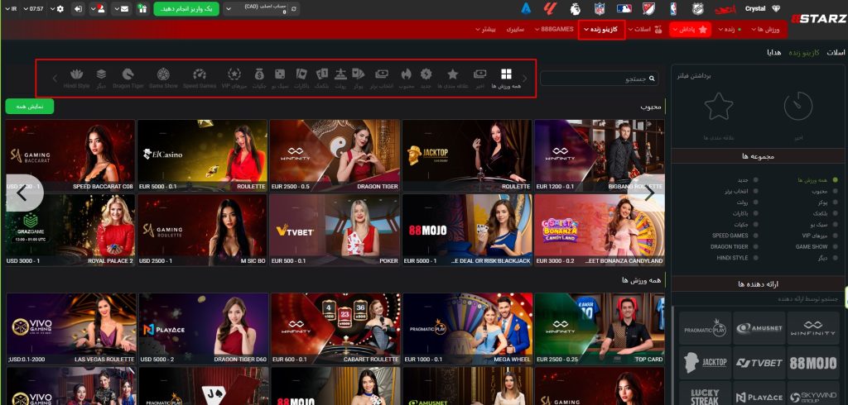Viewport: 848px width, 405px height.
Task: Select the میزهای VIP collection radio
Action: tap(835, 236)
